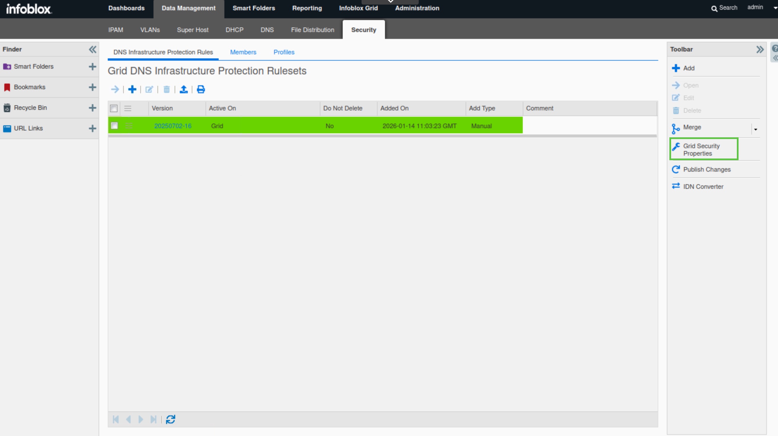Open ruleset version 20250702-16 link
The image size is (778, 436).
[173, 126]
